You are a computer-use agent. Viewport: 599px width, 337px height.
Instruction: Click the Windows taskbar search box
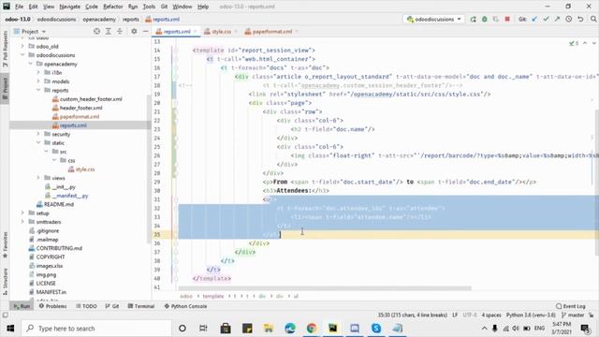96,329
